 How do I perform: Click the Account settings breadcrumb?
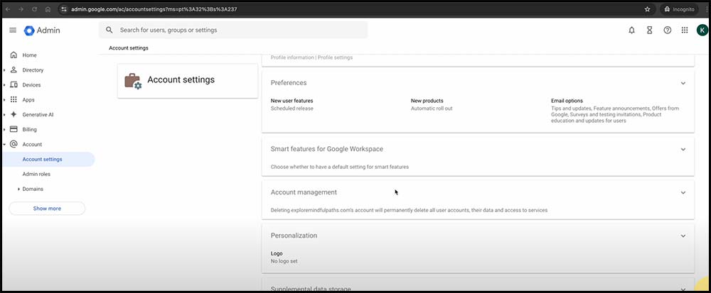tap(128, 48)
